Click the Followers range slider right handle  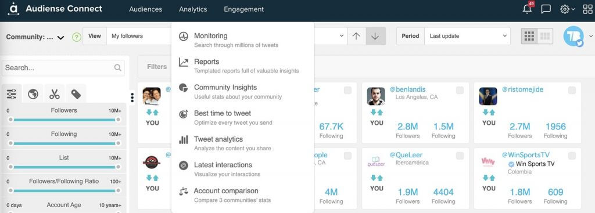click(x=118, y=120)
